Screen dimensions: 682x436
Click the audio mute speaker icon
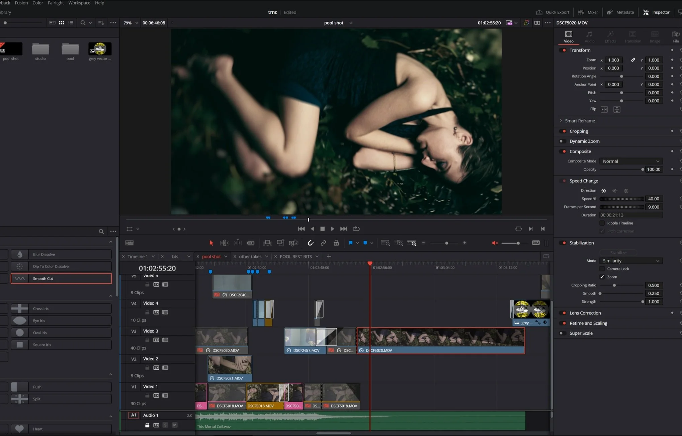tap(495, 243)
